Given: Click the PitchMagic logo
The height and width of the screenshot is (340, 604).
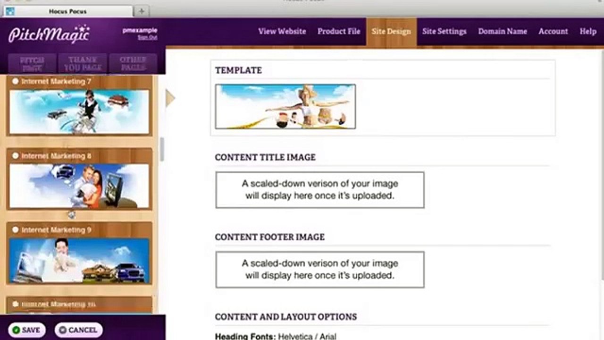Looking at the screenshot, I should [49, 34].
